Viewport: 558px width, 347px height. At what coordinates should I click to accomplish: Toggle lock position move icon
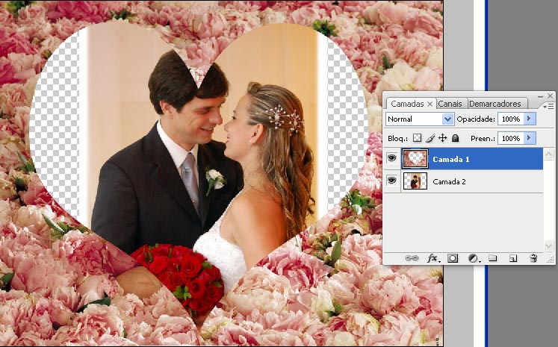point(442,138)
